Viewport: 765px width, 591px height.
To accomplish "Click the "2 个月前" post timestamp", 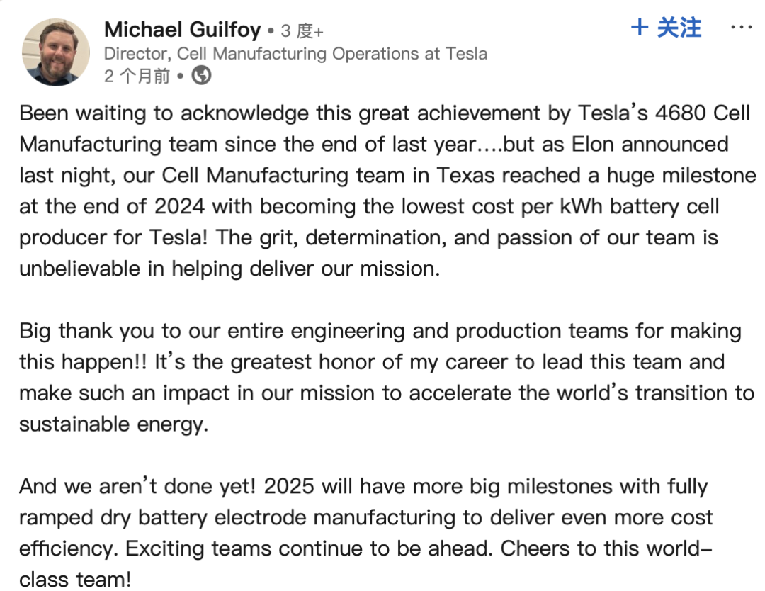I will 137,76.
